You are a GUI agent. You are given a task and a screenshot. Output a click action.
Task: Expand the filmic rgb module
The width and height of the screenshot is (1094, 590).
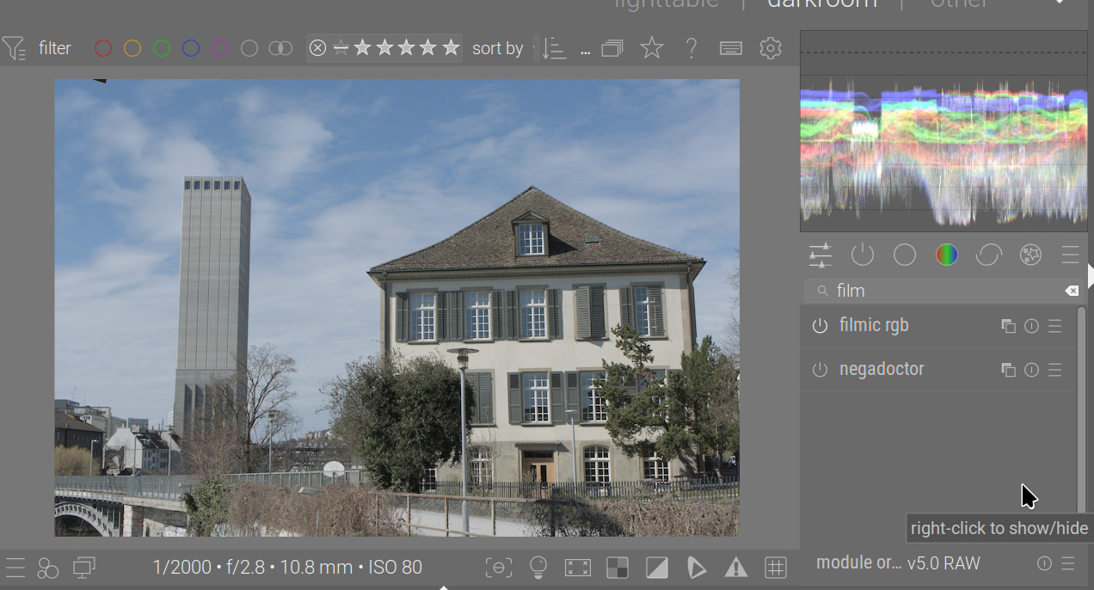click(x=874, y=325)
